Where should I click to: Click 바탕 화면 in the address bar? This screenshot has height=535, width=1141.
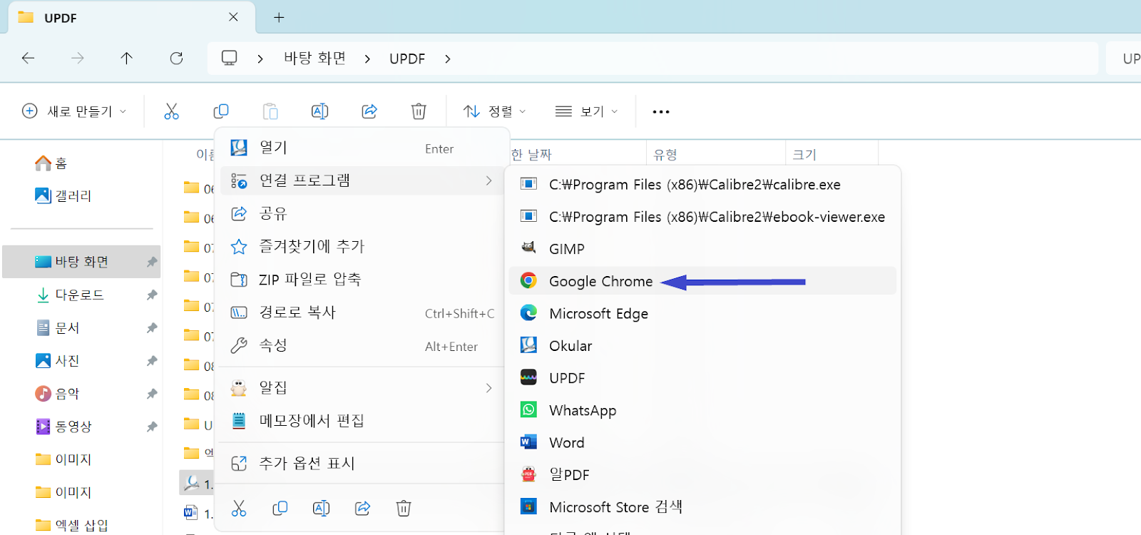click(314, 58)
